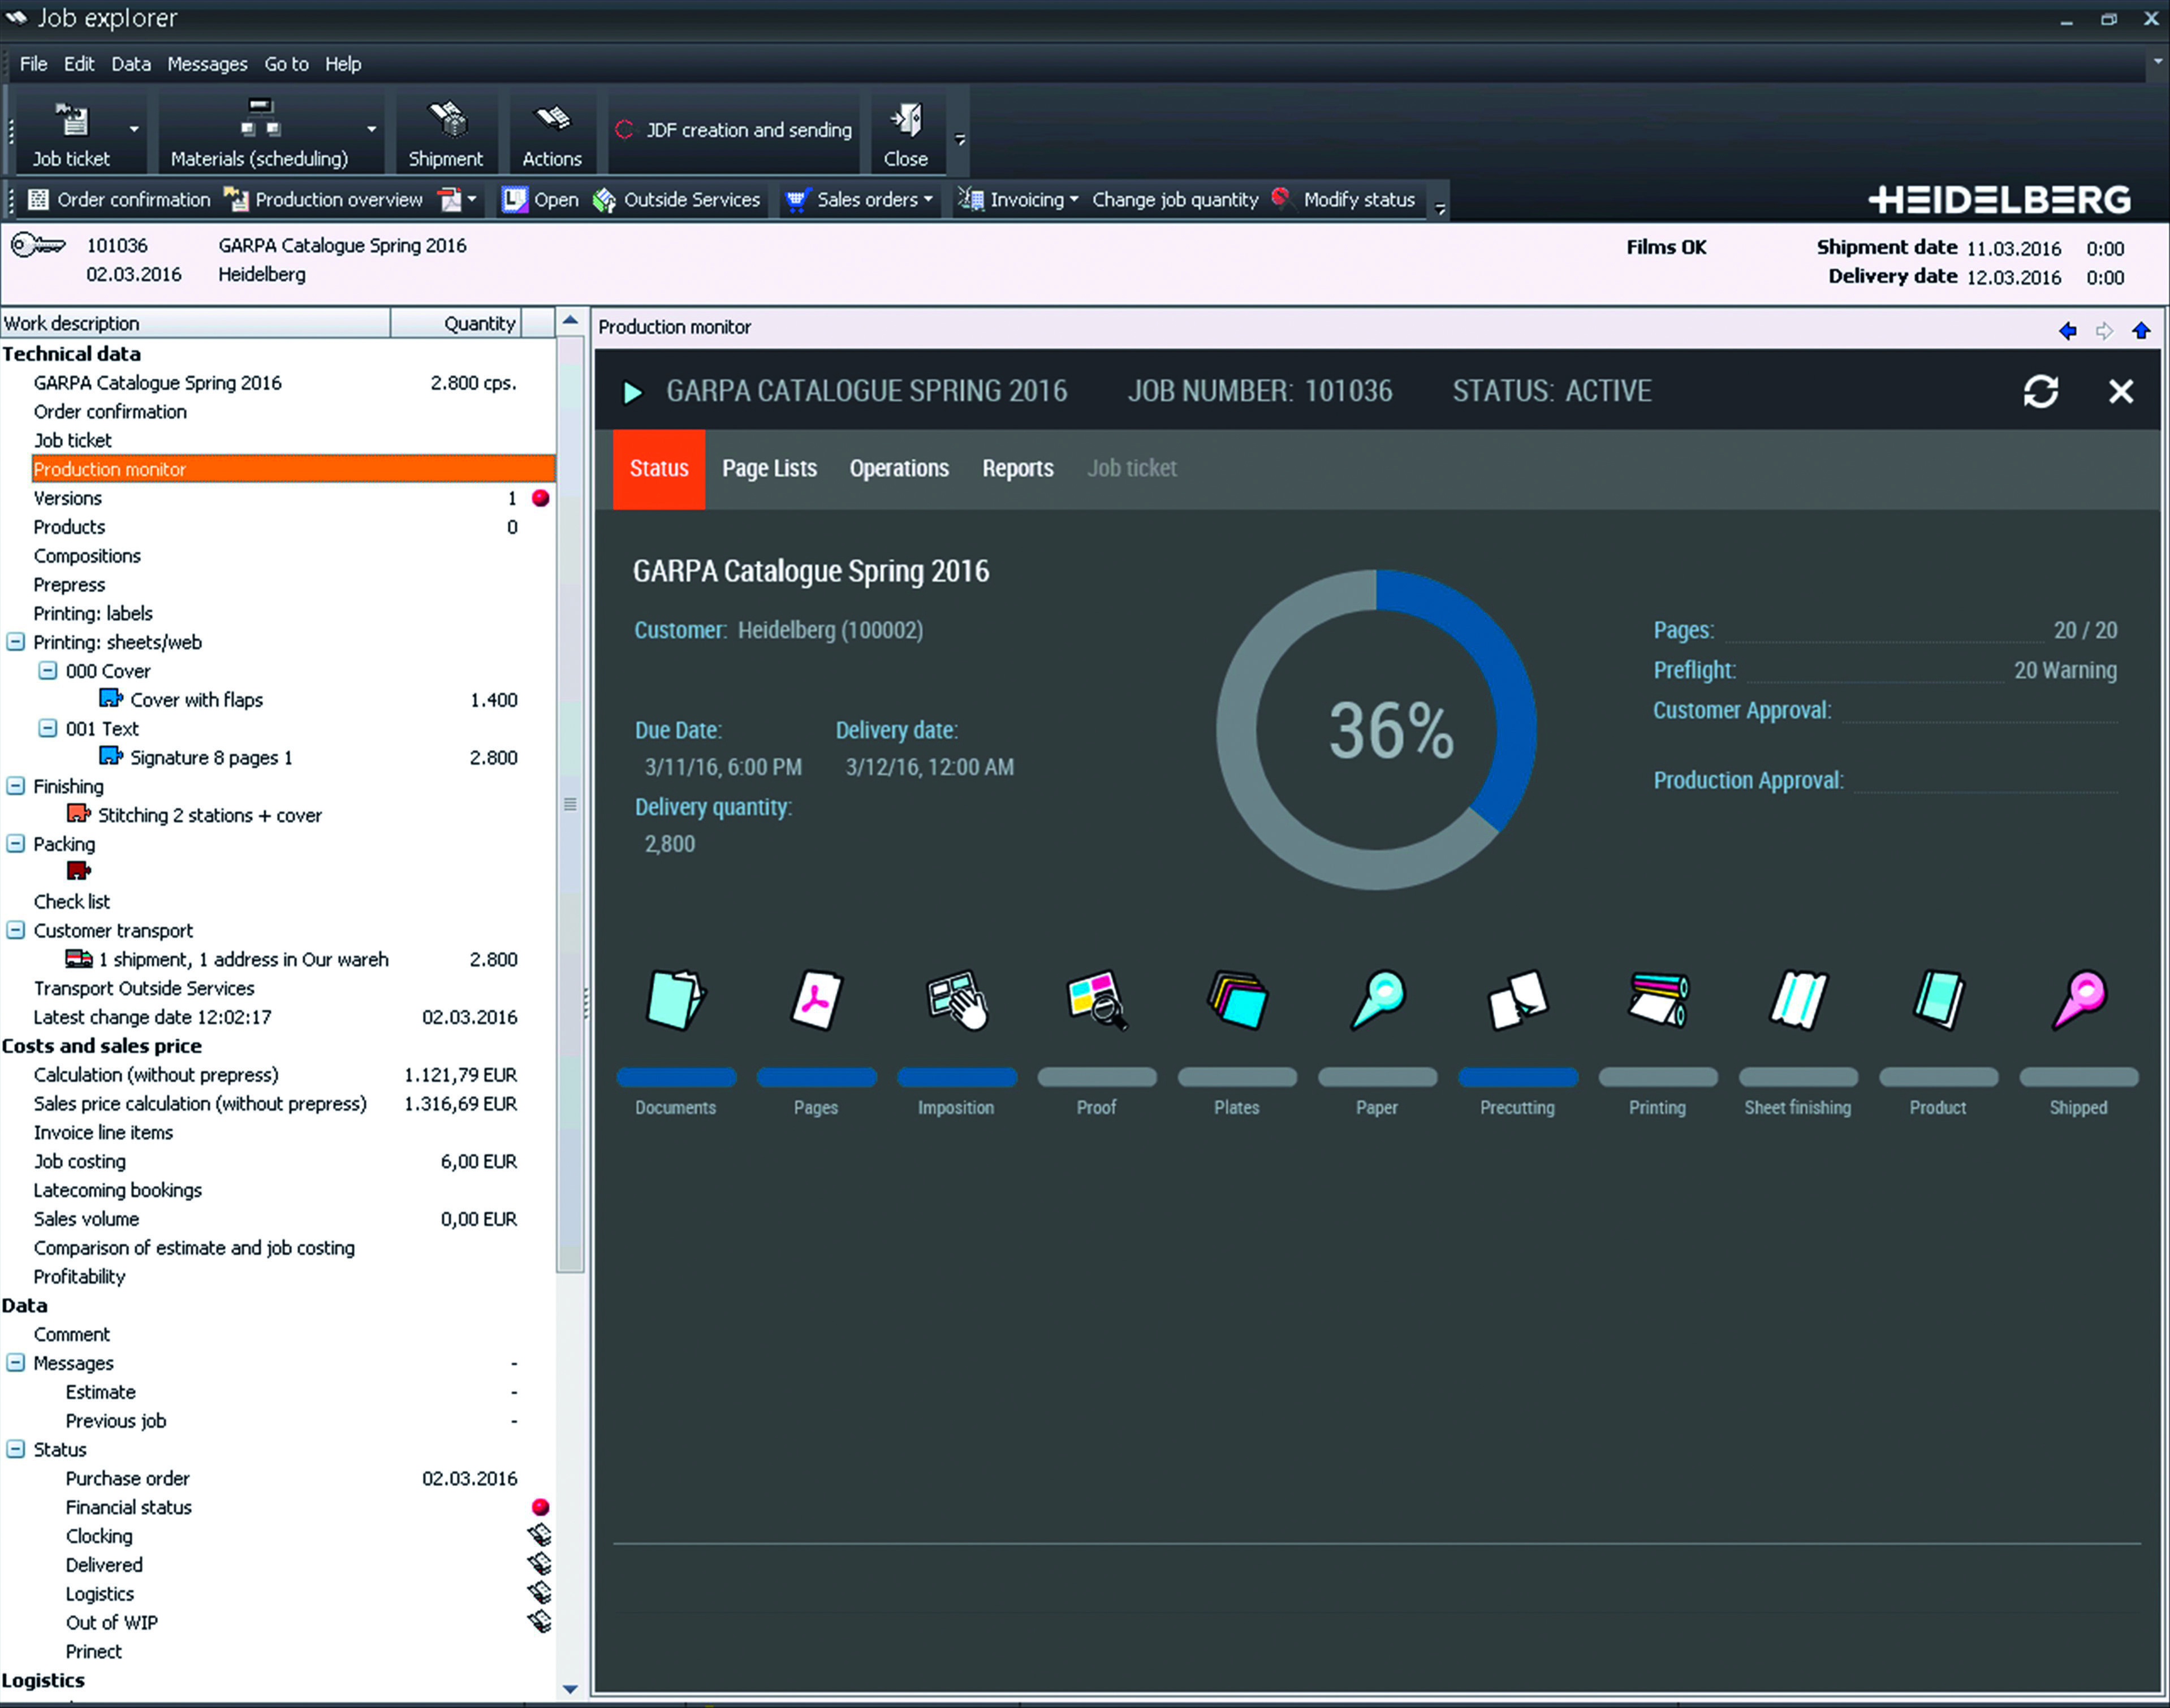The height and width of the screenshot is (1708, 2170).
Task: Click the Paper status icon
Action: click(1378, 1000)
